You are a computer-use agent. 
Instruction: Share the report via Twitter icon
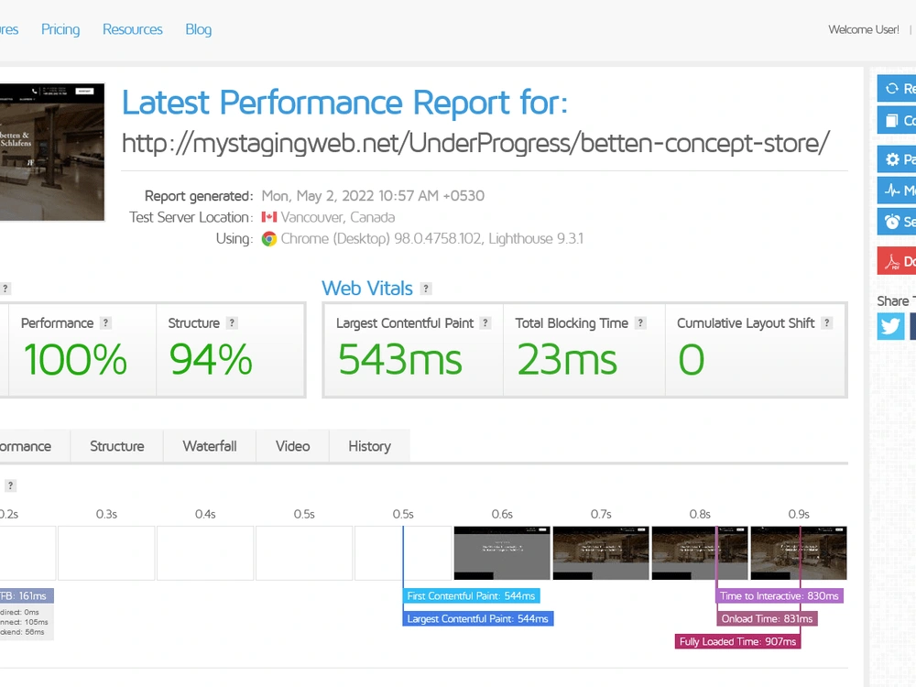click(x=890, y=325)
